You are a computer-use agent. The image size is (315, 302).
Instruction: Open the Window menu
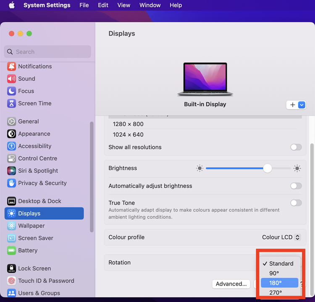[x=150, y=5]
